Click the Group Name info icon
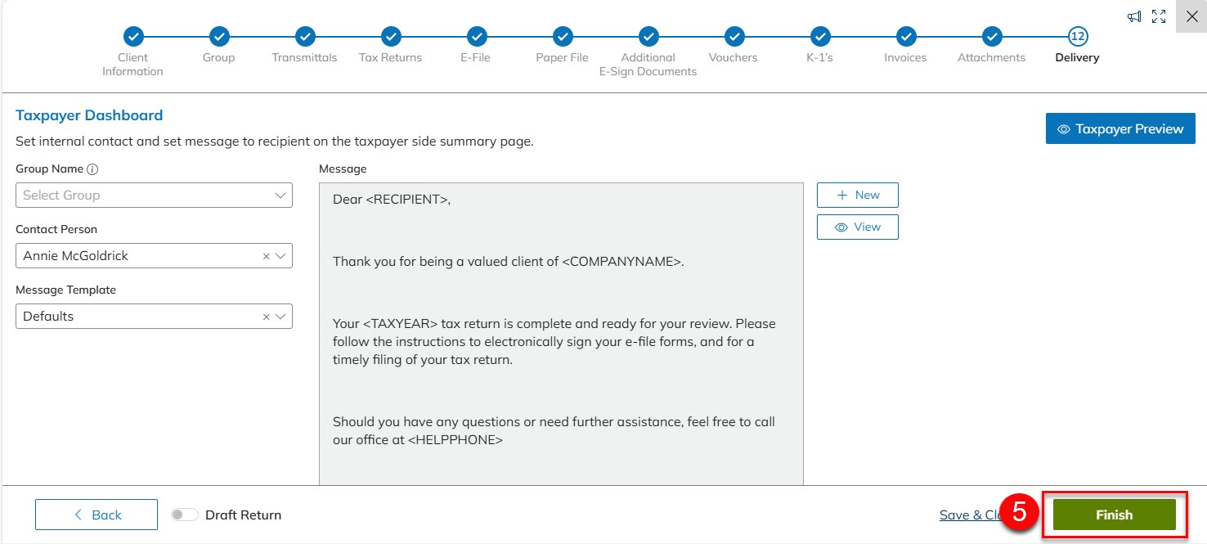 (x=92, y=169)
